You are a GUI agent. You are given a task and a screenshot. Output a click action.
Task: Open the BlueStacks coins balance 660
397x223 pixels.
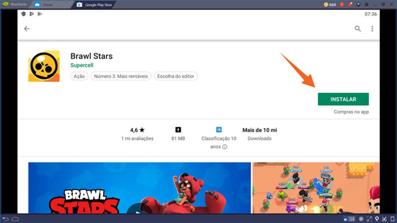(x=330, y=4)
